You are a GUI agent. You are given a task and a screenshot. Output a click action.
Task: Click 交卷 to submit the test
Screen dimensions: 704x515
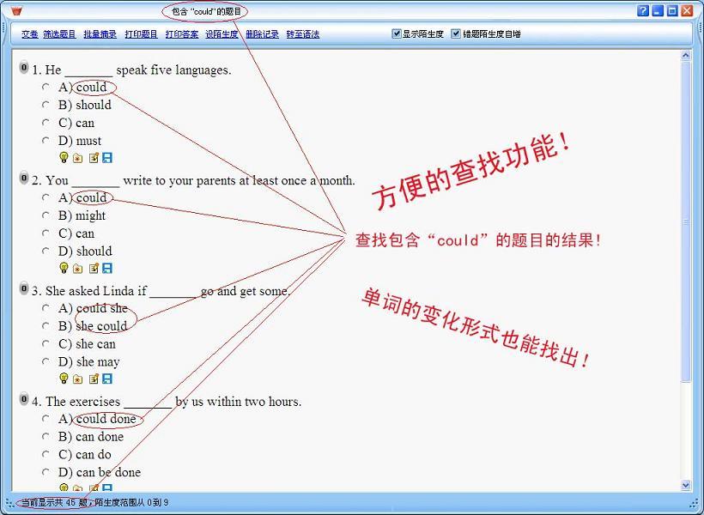click(30, 34)
